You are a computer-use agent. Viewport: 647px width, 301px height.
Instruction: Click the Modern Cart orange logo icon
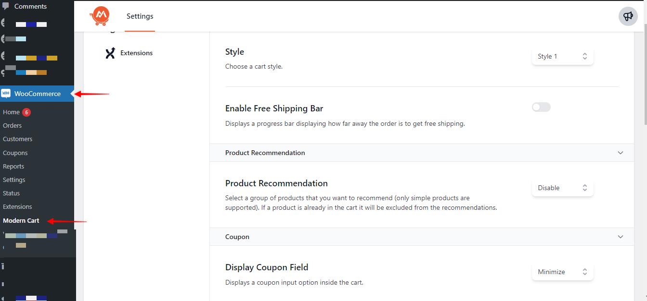pos(100,16)
